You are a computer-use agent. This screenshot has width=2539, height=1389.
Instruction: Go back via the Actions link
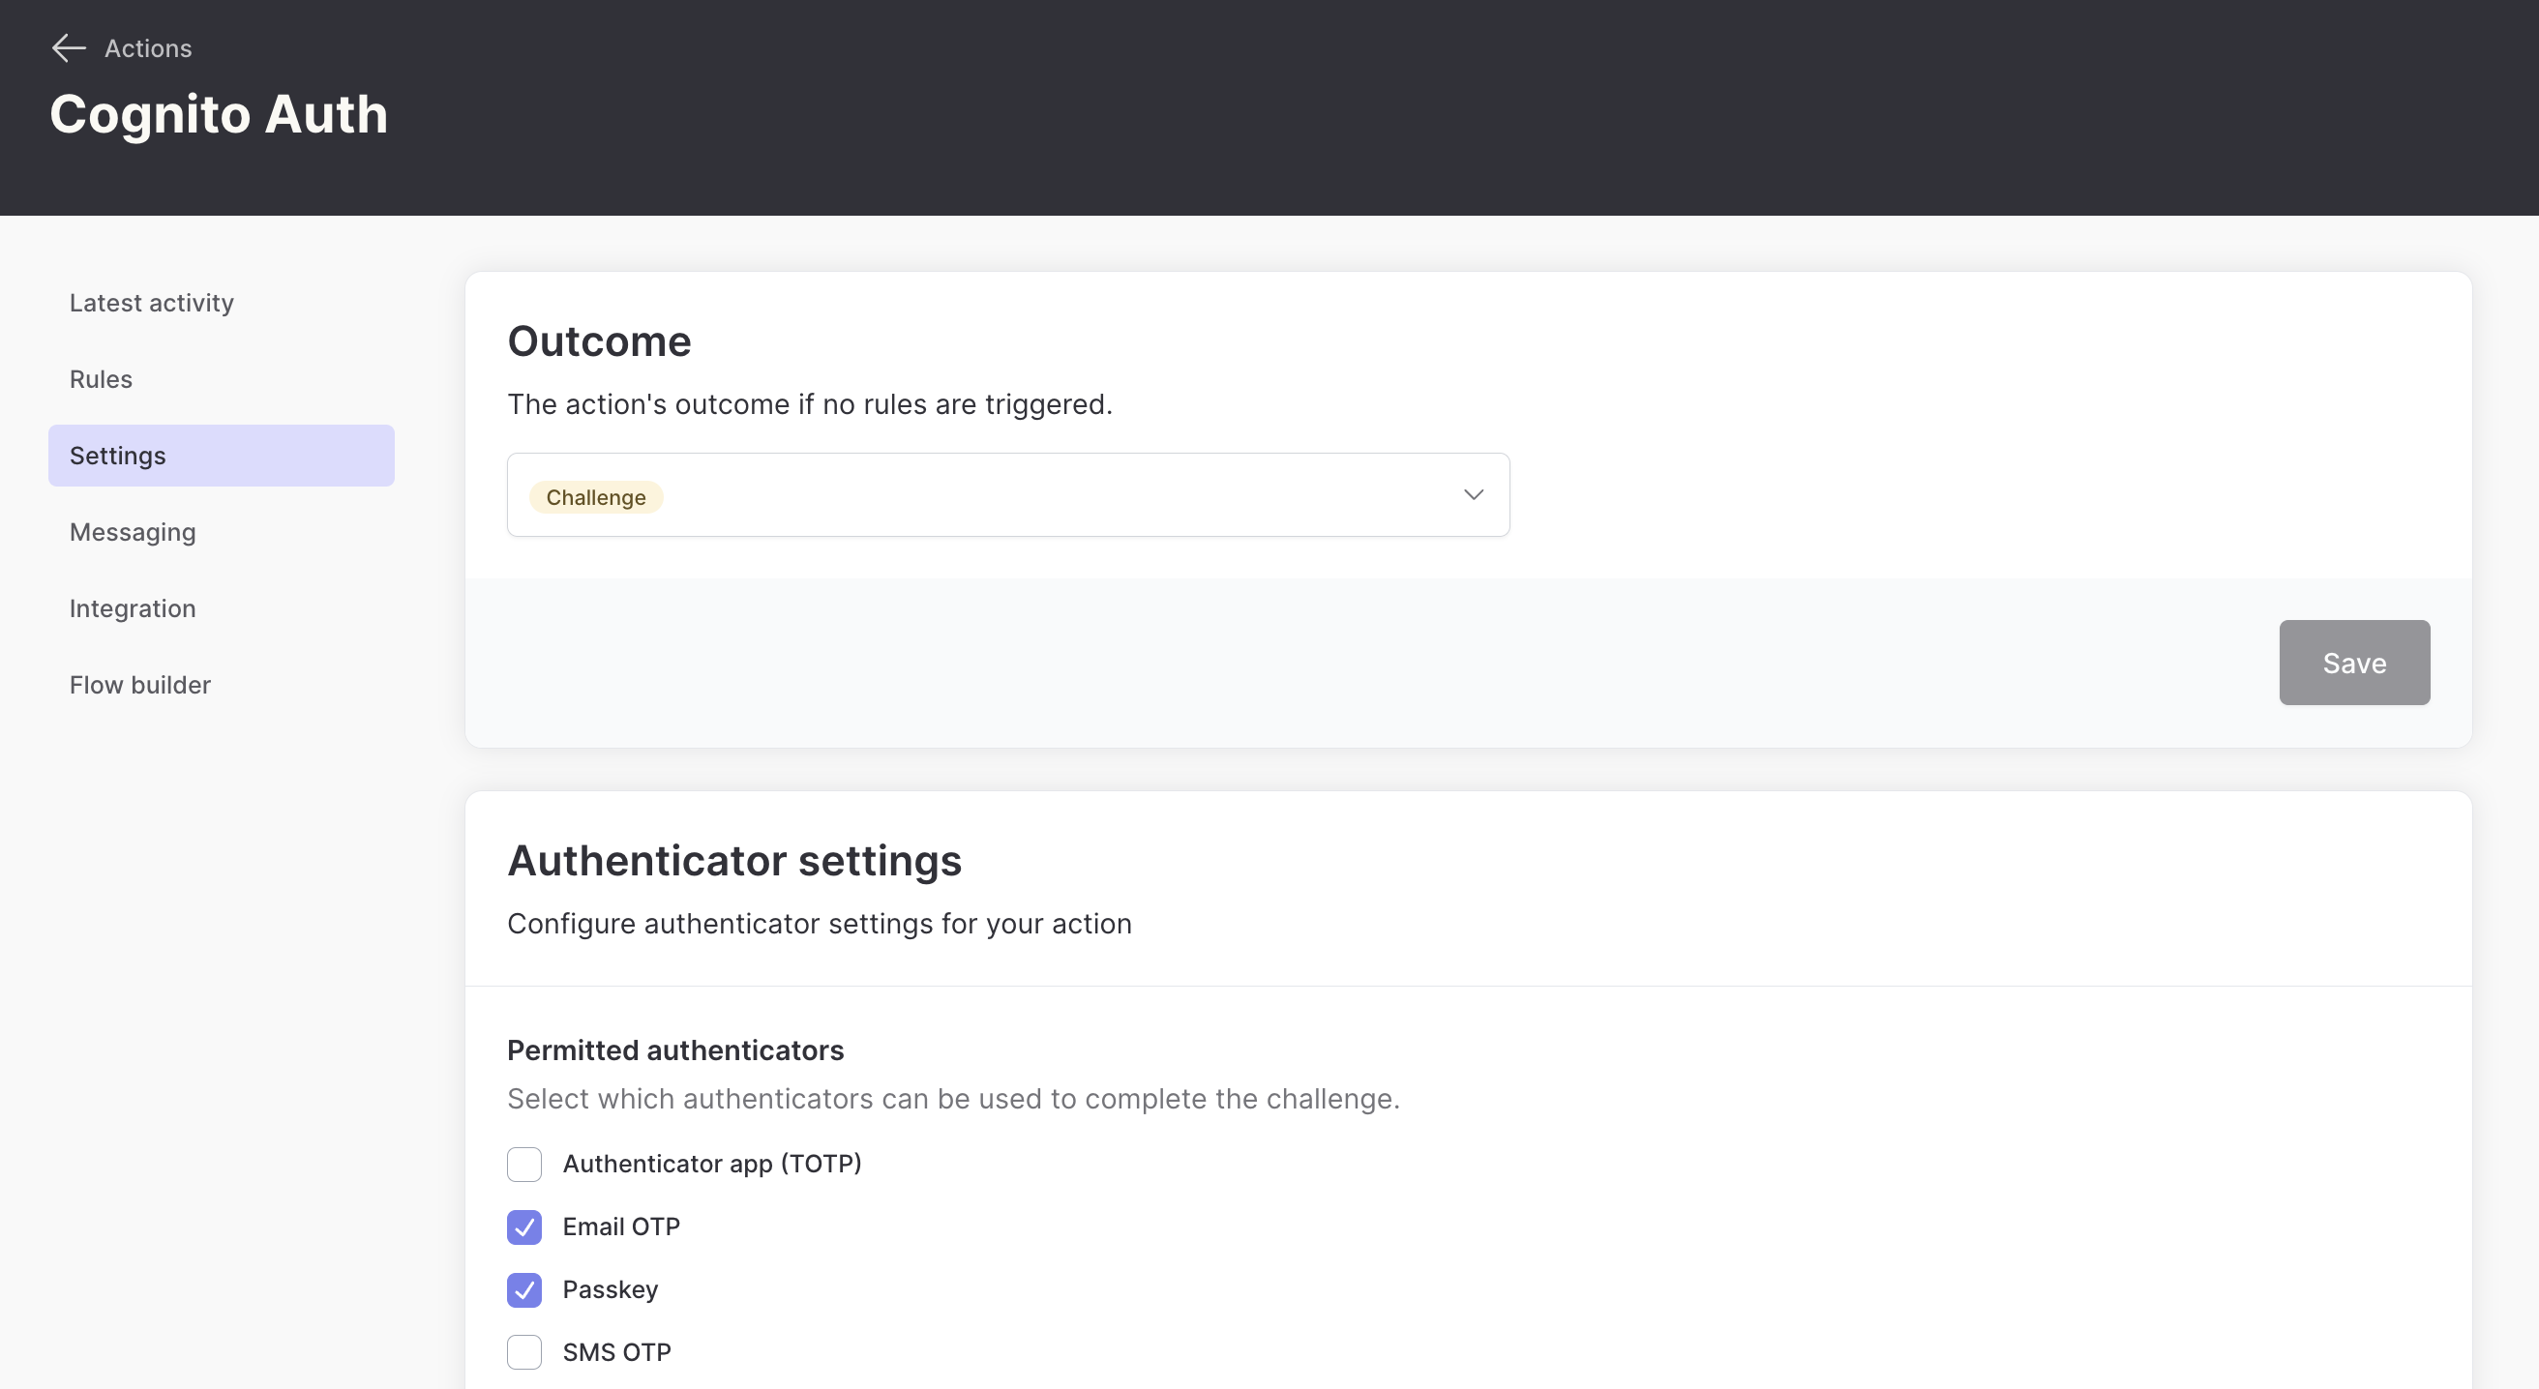pyautogui.click(x=148, y=48)
